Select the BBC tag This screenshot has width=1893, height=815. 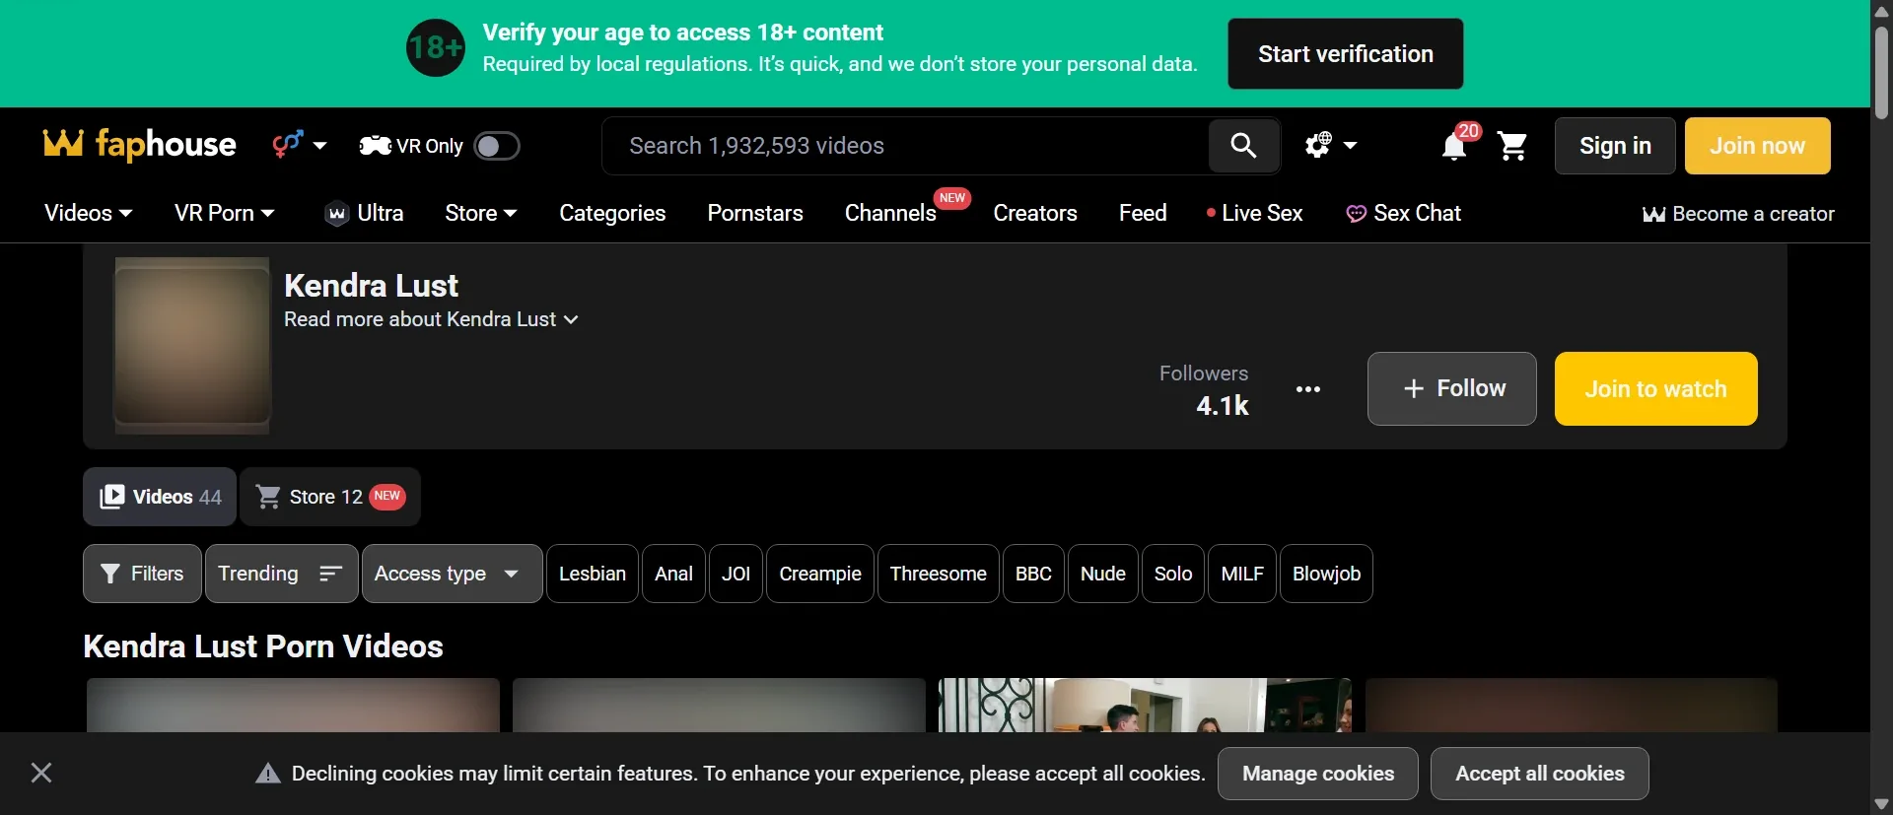pyautogui.click(x=1033, y=574)
